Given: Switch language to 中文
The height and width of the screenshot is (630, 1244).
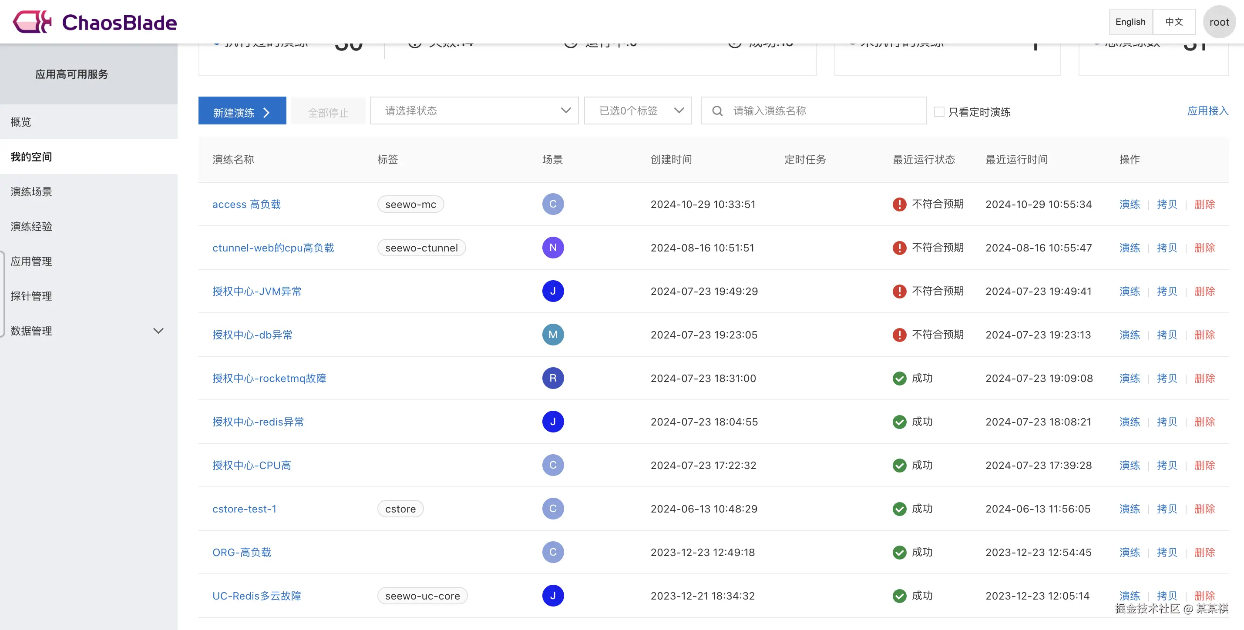Looking at the screenshot, I should (x=1173, y=22).
